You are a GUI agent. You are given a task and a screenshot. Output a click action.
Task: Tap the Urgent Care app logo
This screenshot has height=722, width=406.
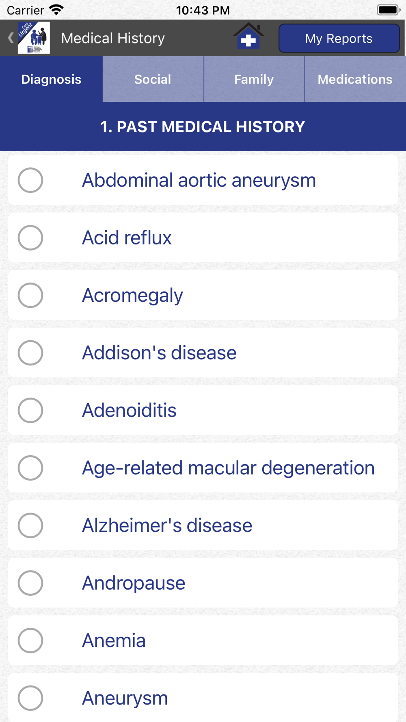point(34,38)
